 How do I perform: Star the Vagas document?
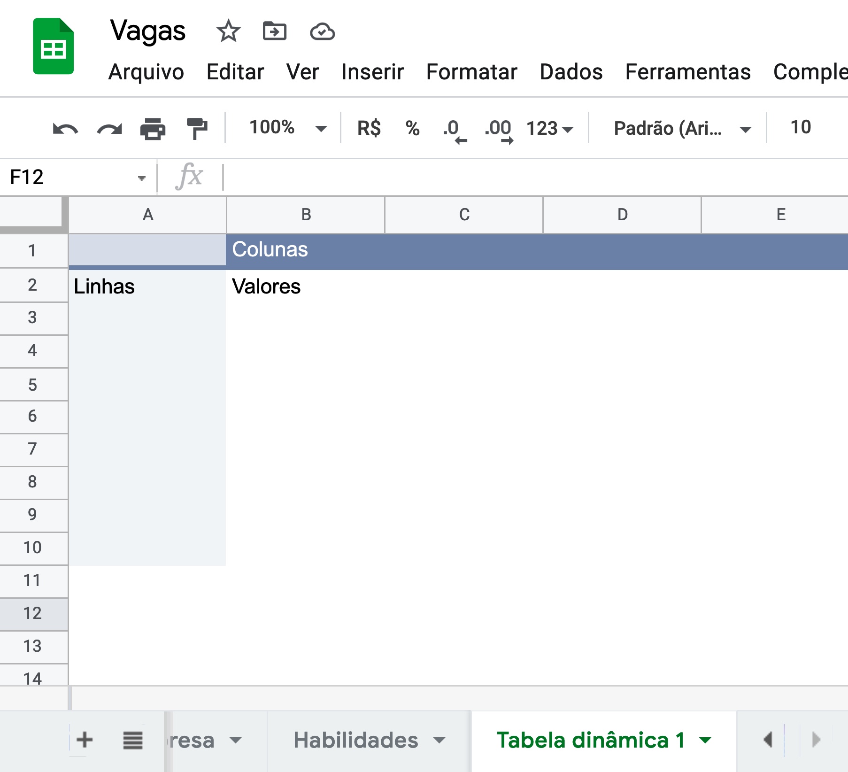coord(228,31)
